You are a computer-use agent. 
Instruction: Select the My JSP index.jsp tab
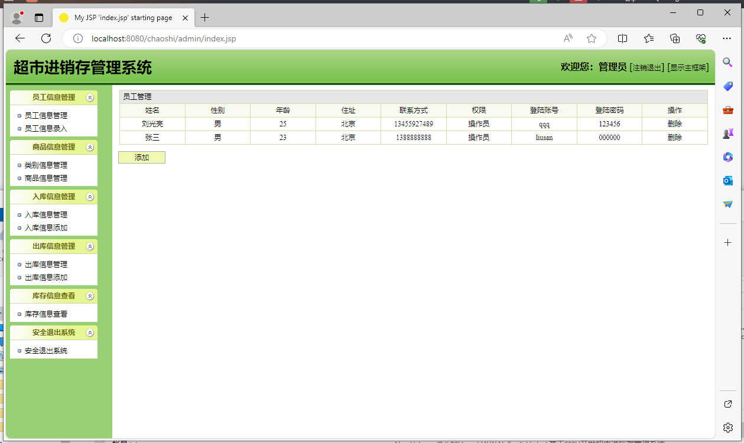[123, 18]
